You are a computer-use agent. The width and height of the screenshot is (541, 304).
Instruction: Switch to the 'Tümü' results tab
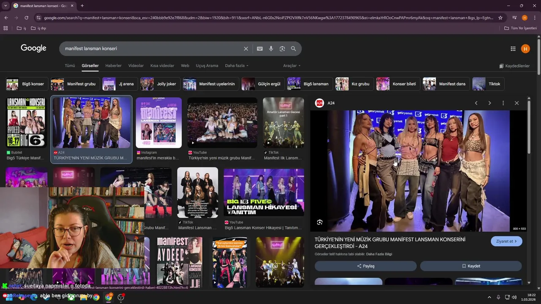[x=70, y=65]
